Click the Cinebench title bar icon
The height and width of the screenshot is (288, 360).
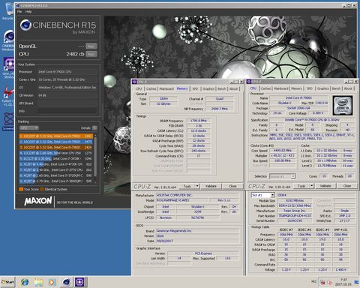[x=17, y=5]
